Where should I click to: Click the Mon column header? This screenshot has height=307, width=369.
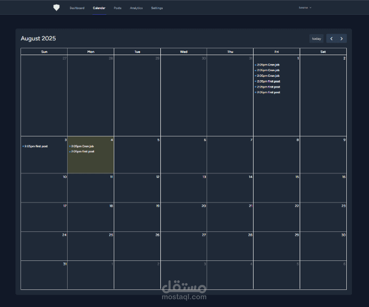[91, 52]
